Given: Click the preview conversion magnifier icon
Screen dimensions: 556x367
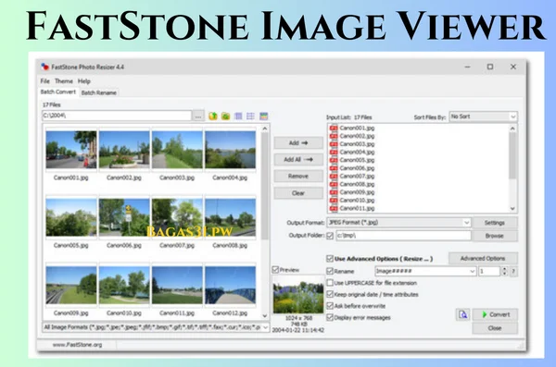Looking at the screenshot, I should point(462,314).
